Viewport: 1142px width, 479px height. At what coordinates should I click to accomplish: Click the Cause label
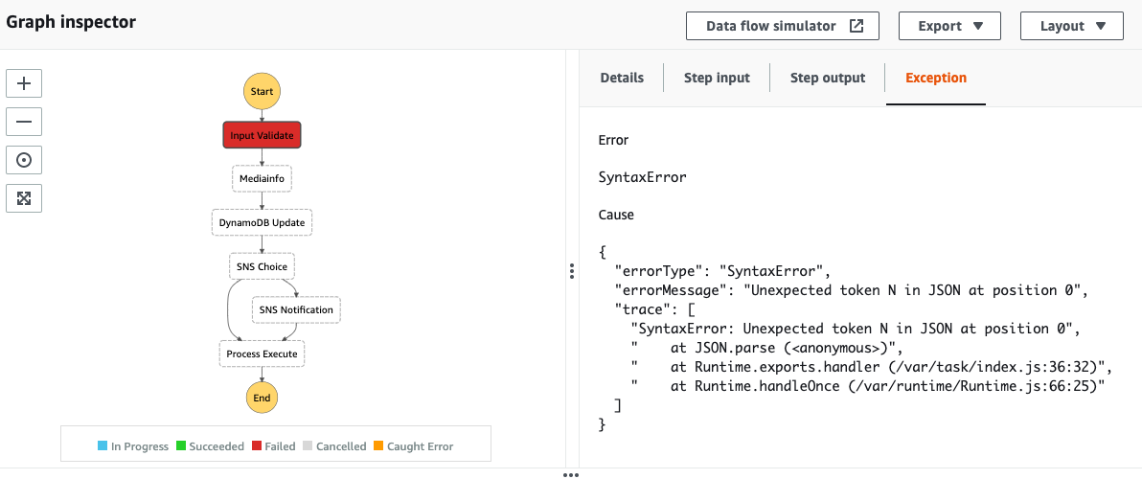coord(616,215)
